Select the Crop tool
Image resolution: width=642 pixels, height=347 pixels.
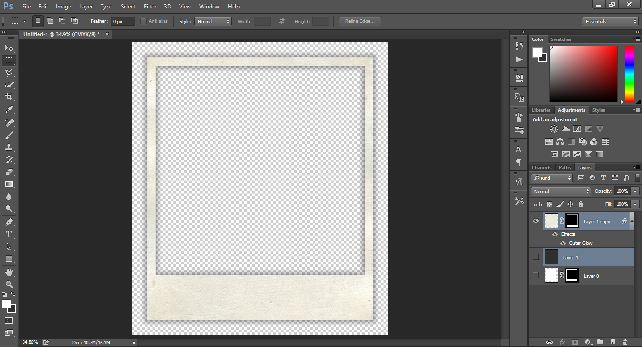tap(9, 97)
